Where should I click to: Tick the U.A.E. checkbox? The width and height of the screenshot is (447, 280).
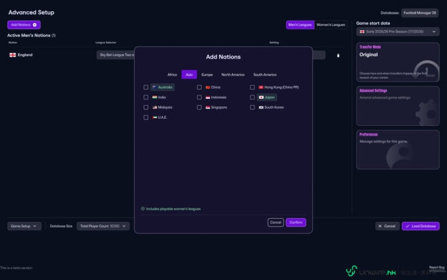[x=146, y=117]
